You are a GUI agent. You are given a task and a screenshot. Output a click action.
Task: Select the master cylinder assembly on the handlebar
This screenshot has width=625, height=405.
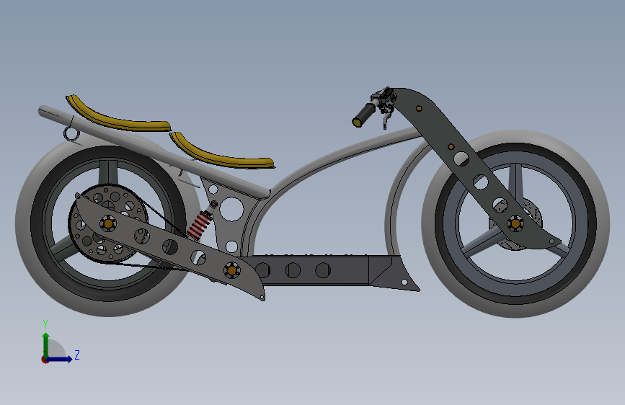[x=384, y=99]
